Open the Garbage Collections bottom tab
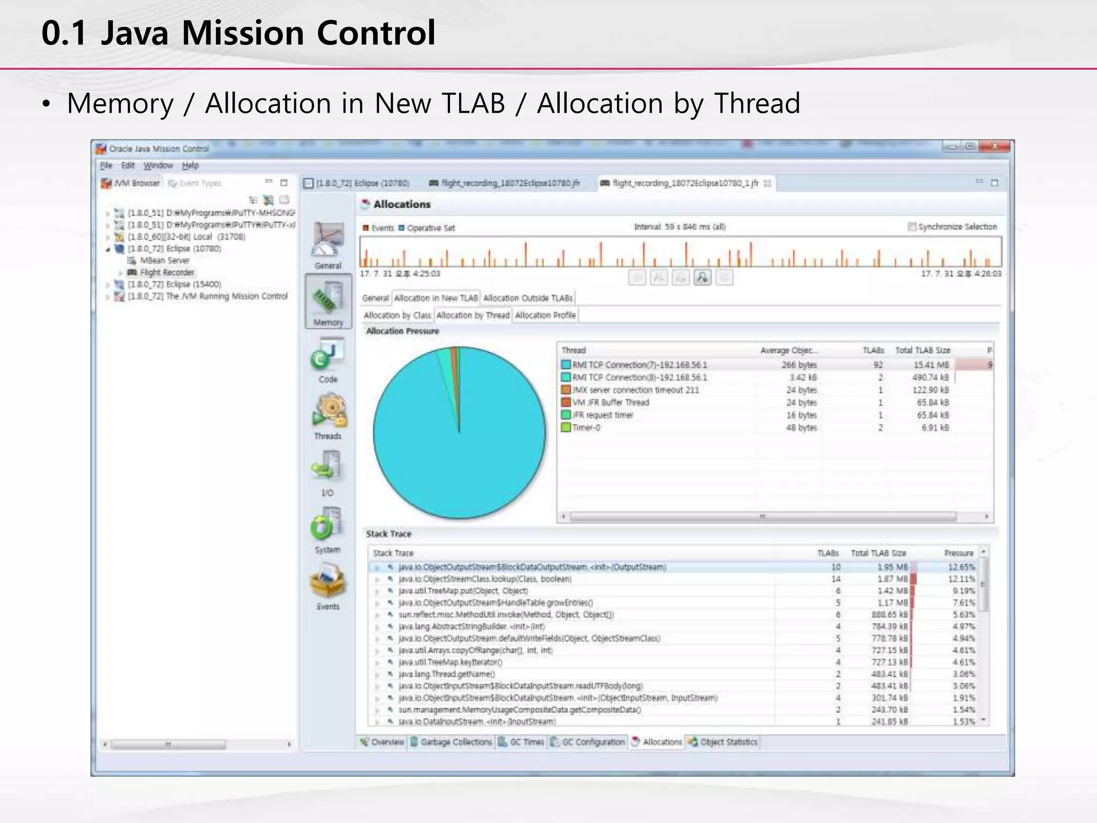 451,742
